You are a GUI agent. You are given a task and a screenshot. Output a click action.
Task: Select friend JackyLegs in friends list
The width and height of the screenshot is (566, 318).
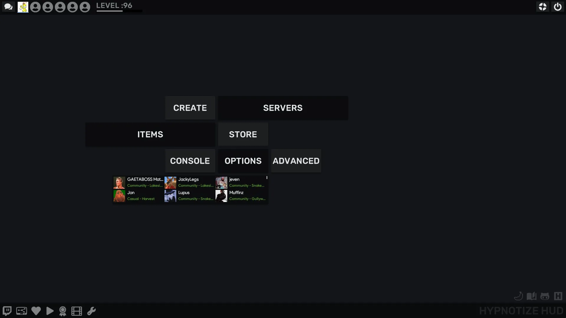(x=189, y=182)
